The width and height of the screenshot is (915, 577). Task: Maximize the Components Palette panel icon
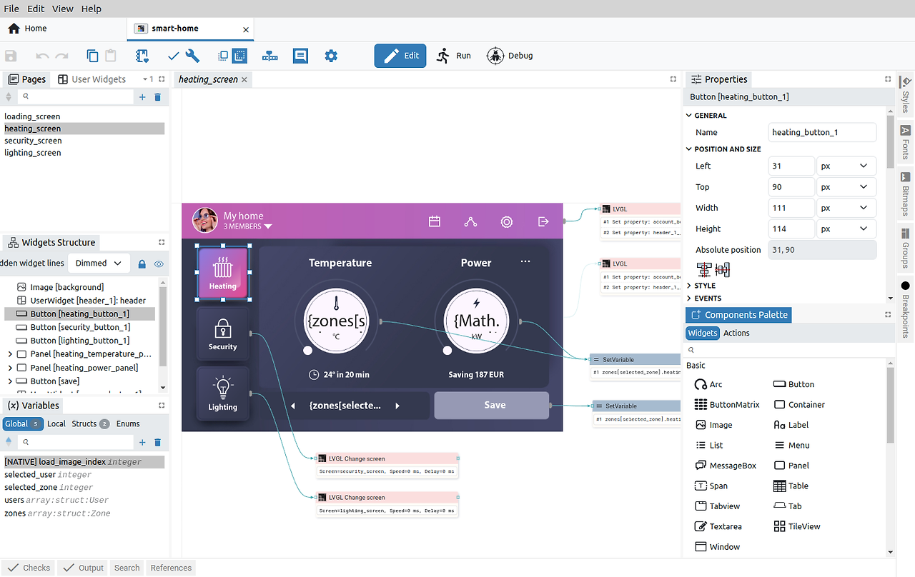(x=888, y=315)
